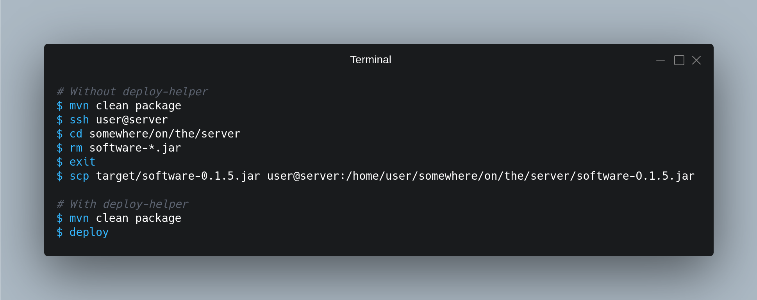Click the 'With deploy-helper' comment line
This screenshot has width=757, height=300.
(123, 204)
